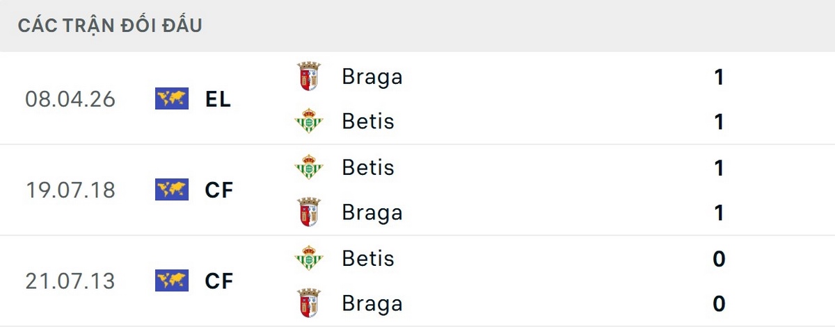Select Betis team name in 19.07.18 match
Viewport: 835px width, 327px height.
tap(368, 167)
